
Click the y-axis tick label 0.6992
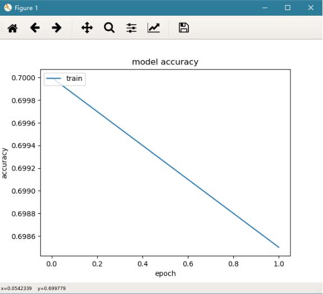(24, 168)
